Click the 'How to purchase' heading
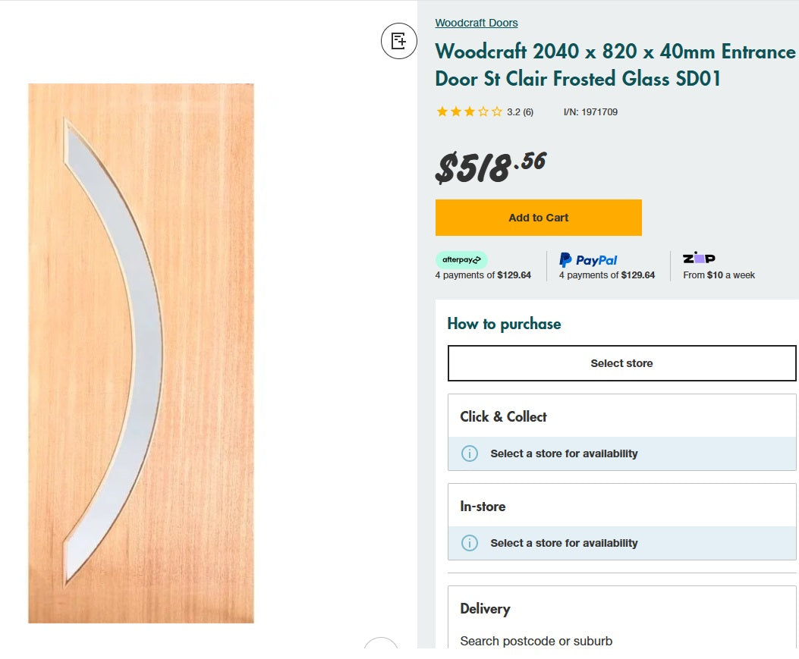The height and width of the screenshot is (659, 799). 504,324
